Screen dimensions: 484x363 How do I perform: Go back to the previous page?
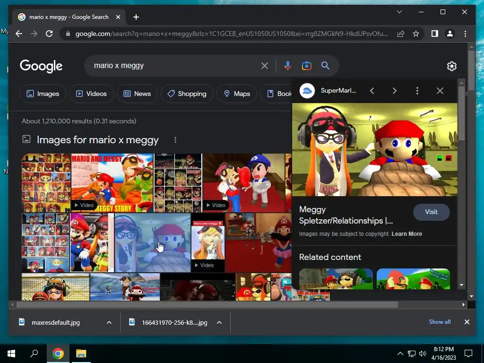tap(19, 34)
